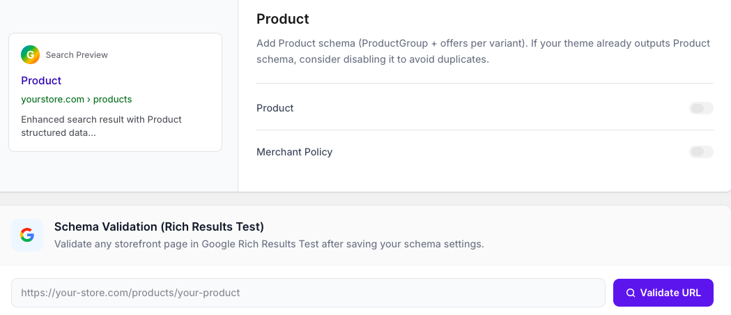Screen dimensions: 731x315
Task: Click the Google logo next to Schema Validation
Action: coord(27,235)
